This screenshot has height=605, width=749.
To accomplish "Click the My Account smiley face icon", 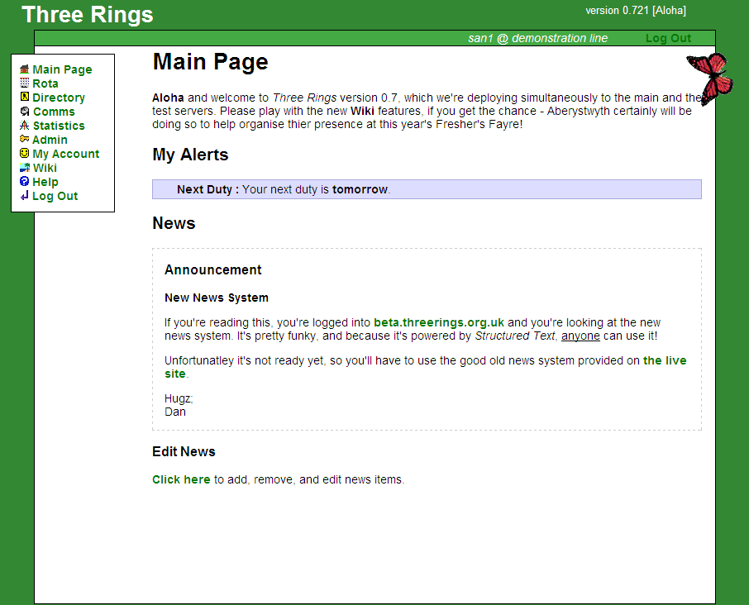I will click(25, 154).
